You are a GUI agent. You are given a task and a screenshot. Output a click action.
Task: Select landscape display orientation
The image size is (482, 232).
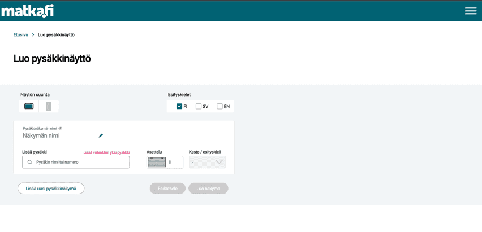(29, 106)
